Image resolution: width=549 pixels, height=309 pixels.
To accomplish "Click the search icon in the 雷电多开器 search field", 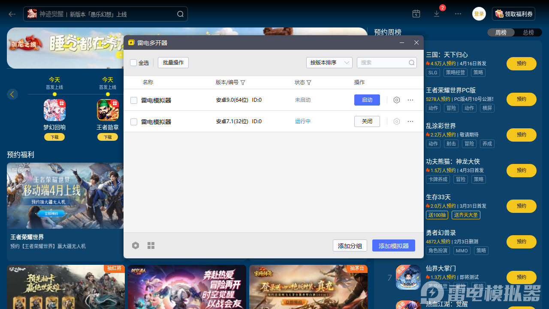I will click(x=412, y=63).
